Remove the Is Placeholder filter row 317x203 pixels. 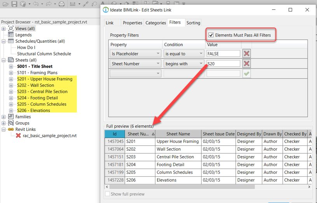click(x=246, y=54)
